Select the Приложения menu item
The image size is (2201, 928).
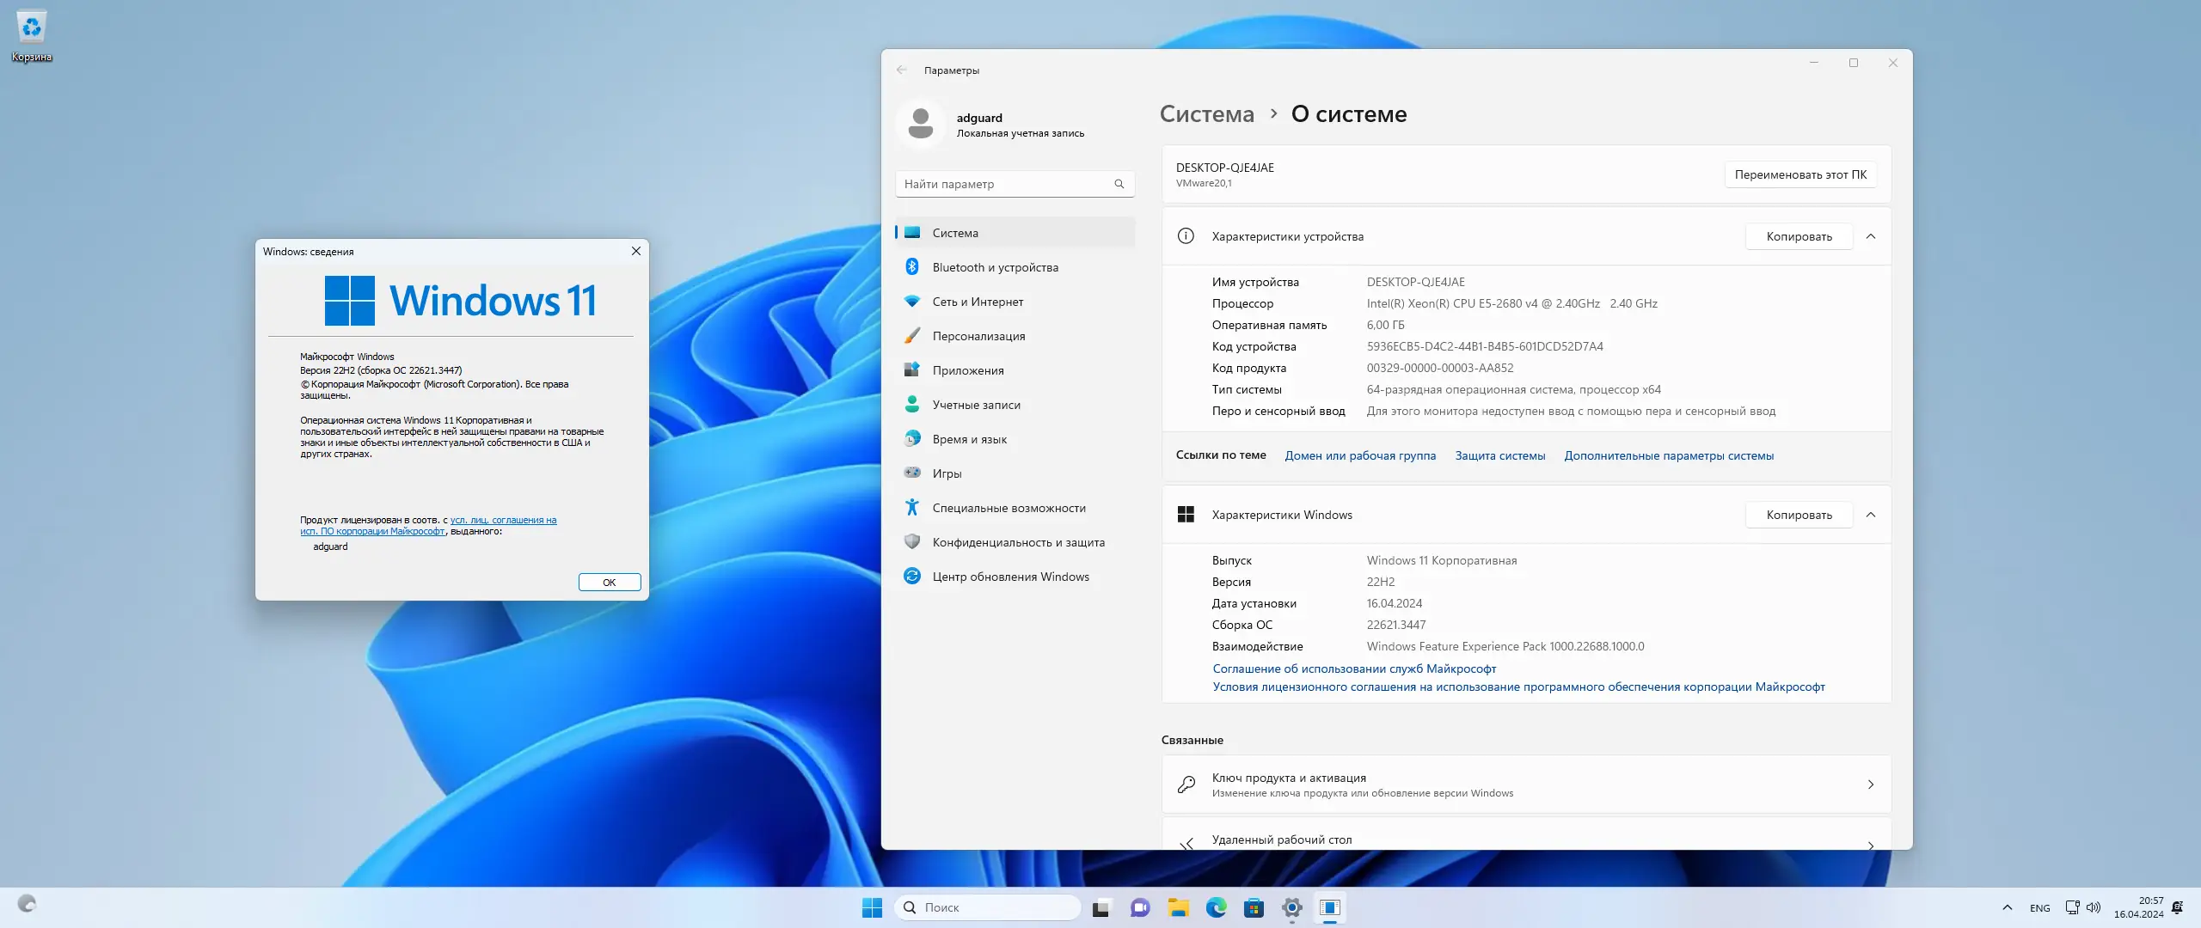pos(968,370)
